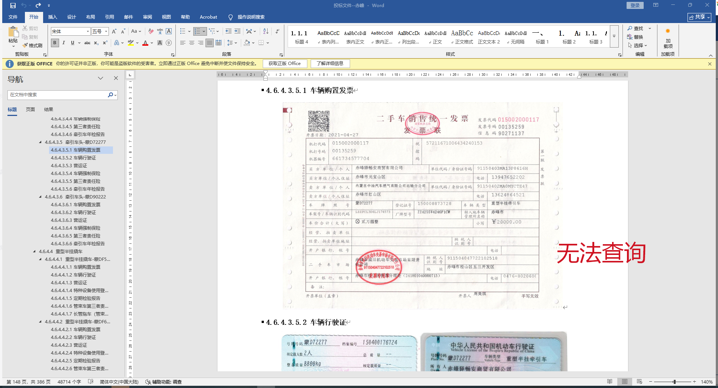718x388 pixels.
Task: Click the 了解详细信息 button
Action: coord(330,64)
